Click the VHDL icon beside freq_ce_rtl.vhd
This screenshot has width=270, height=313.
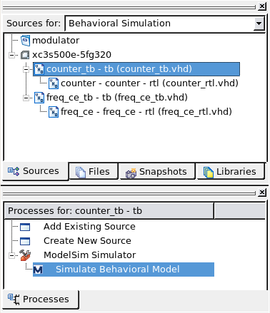coord(54,112)
